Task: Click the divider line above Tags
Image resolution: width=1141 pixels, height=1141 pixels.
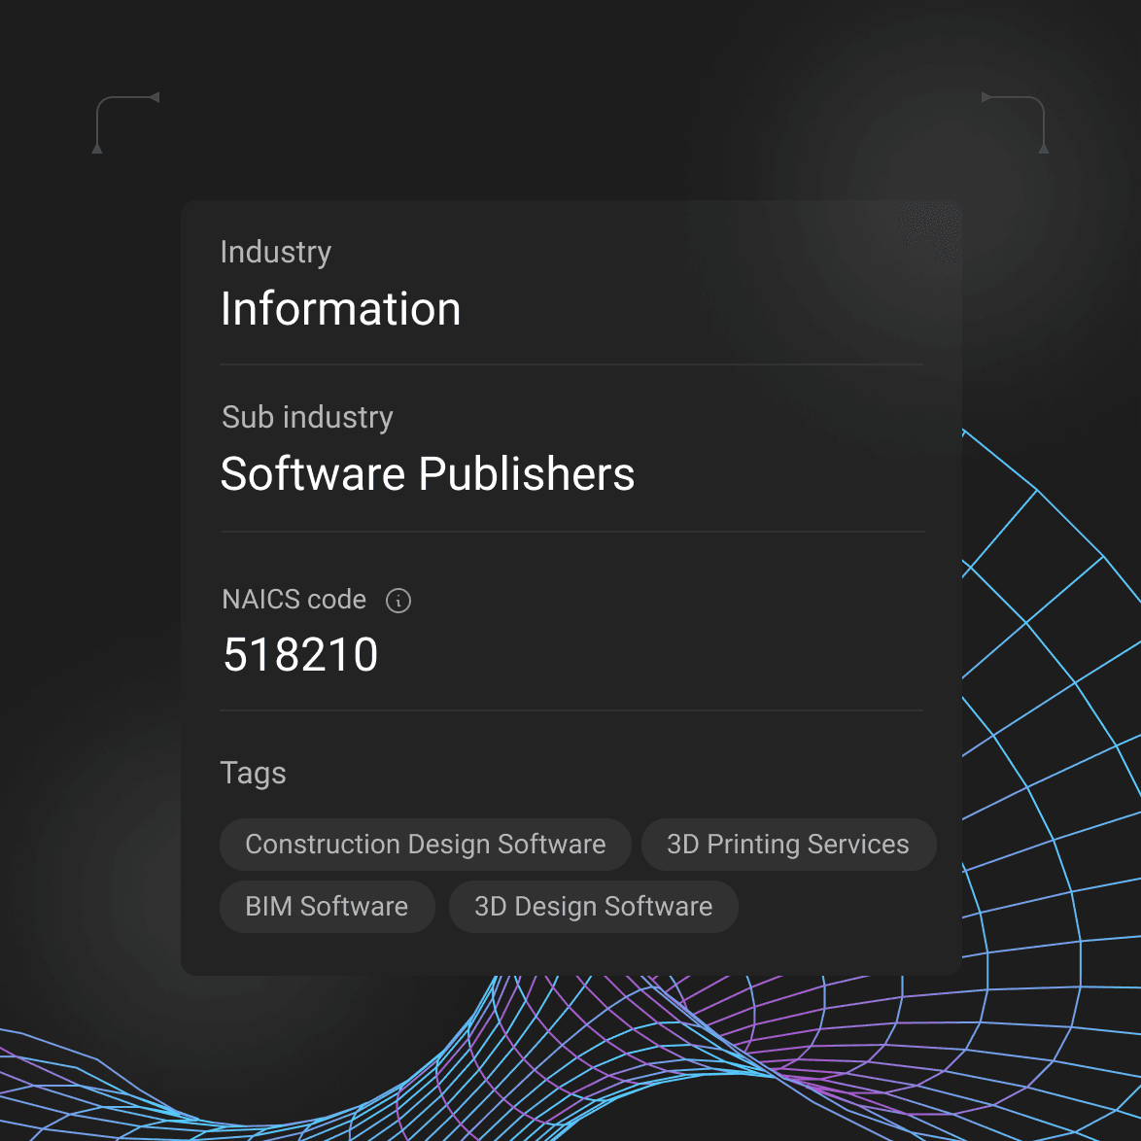Action: click(x=571, y=710)
